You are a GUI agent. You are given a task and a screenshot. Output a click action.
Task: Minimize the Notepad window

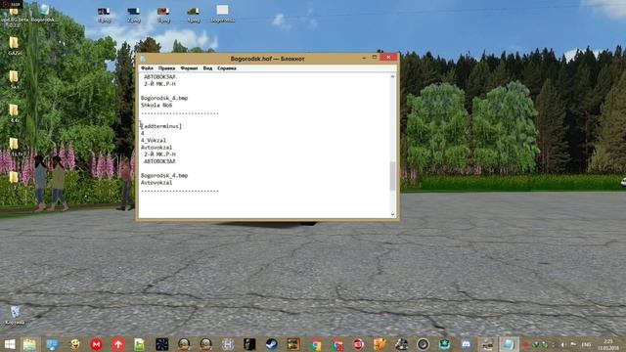click(x=364, y=58)
